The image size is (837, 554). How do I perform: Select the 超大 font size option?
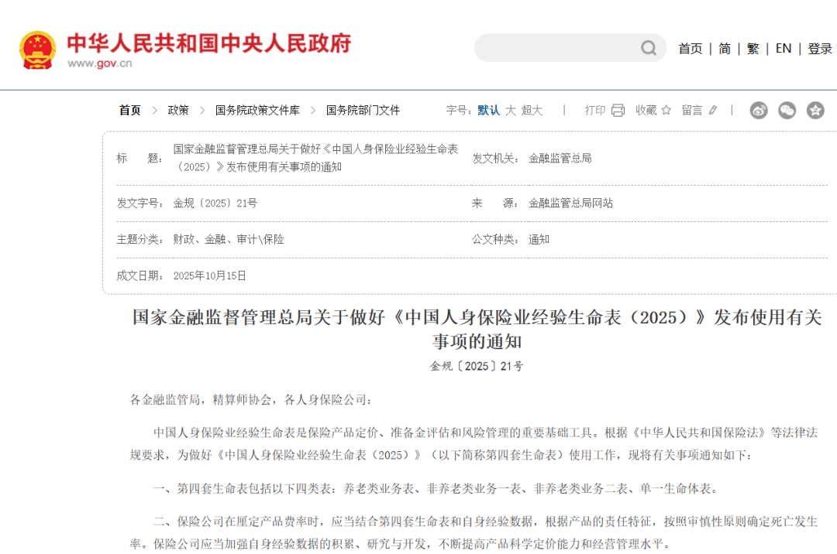coord(532,110)
